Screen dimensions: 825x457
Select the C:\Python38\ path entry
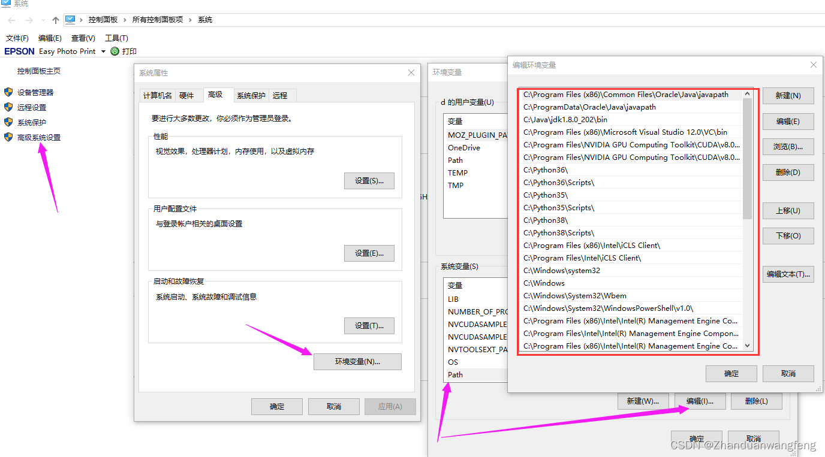click(x=631, y=220)
